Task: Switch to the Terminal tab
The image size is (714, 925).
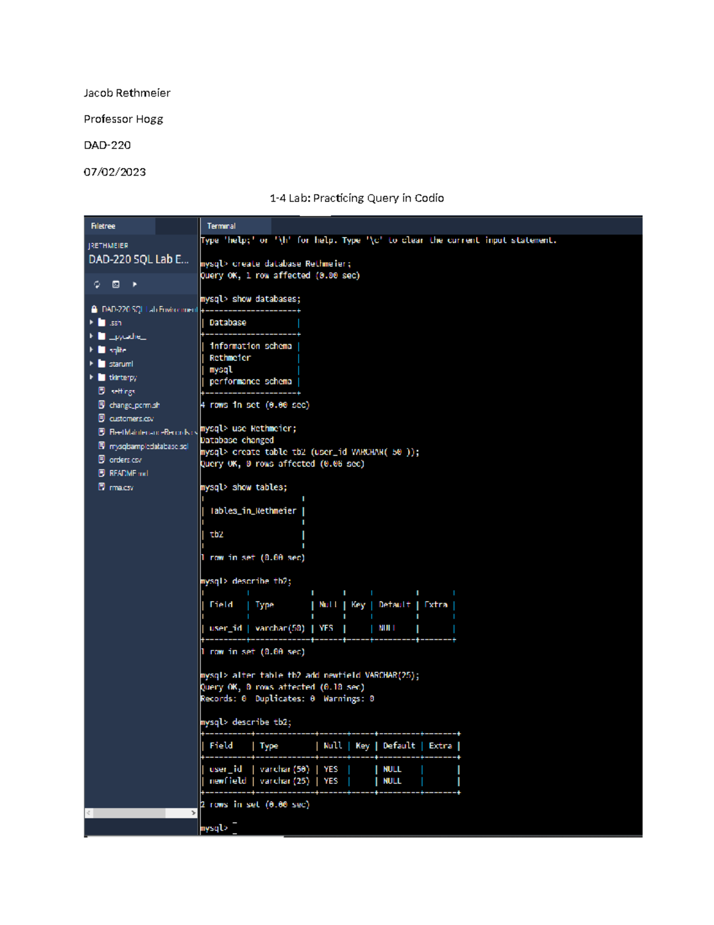Action: [x=221, y=226]
